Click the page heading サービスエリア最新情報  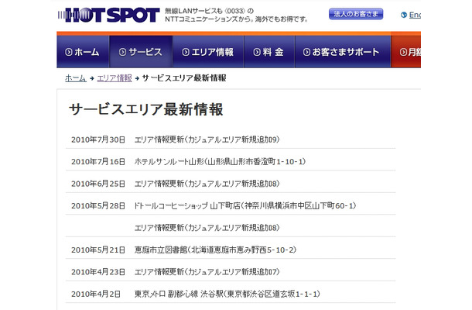(146, 109)
